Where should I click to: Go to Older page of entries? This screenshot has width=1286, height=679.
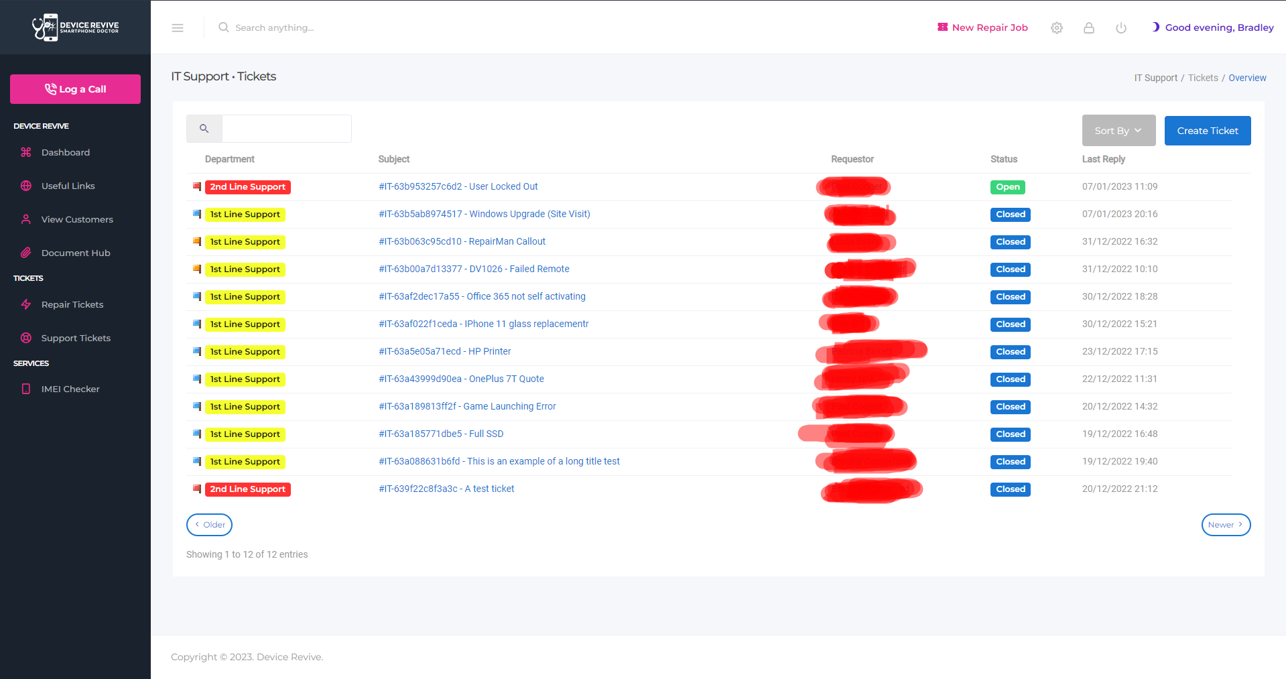pyautogui.click(x=209, y=525)
